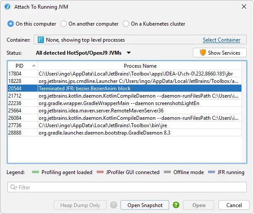This screenshot has width=254, height=214.
Task: Select Terminated JFR: bezier.BezierAnim block row
Action: (124, 89)
